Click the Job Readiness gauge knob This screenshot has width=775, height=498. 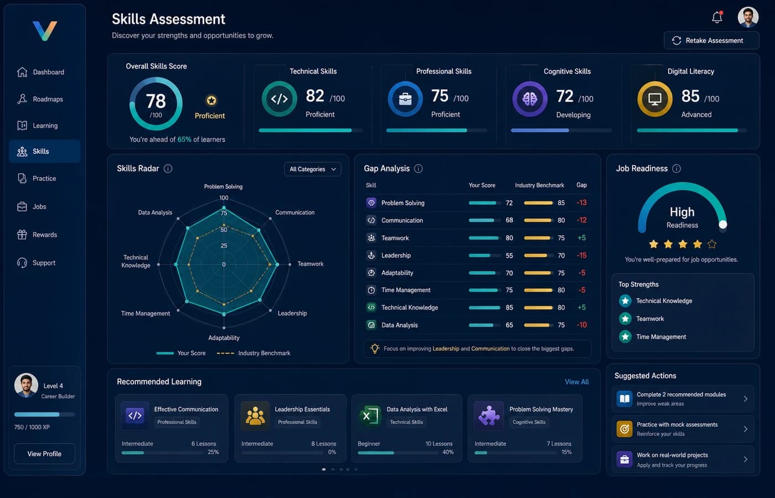pos(723,225)
